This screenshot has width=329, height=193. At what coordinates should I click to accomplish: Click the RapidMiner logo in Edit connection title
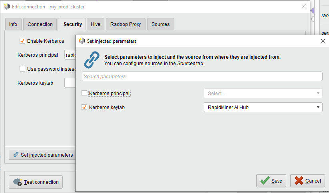(x=7, y=7)
